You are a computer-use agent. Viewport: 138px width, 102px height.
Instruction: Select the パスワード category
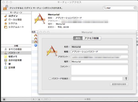point(16,53)
